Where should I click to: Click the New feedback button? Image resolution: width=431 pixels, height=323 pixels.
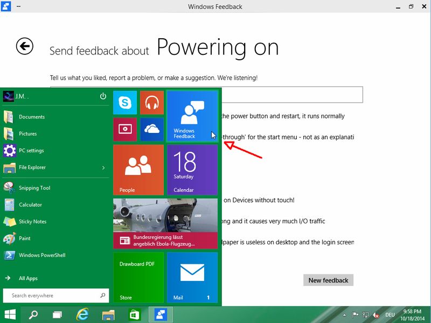click(x=328, y=280)
